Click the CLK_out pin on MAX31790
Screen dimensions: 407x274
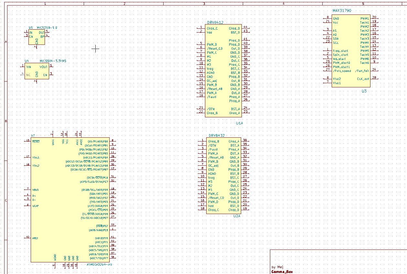pyautogui.click(x=363, y=79)
